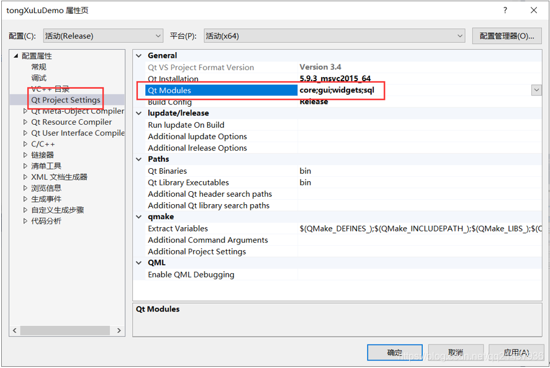550x368 pixels.
Task: Open the Qt Modules value dropdown arrow
Action: point(536,90)
